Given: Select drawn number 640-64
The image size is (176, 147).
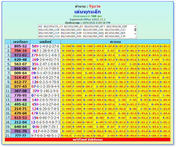Looking at the screenshot, I should (x=20, y=127).
